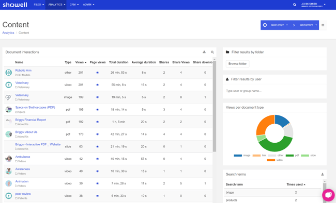The image size is (336, 203).
Task: Open the CRM menu
Action: pyautogui.click(x=74, y=5)
